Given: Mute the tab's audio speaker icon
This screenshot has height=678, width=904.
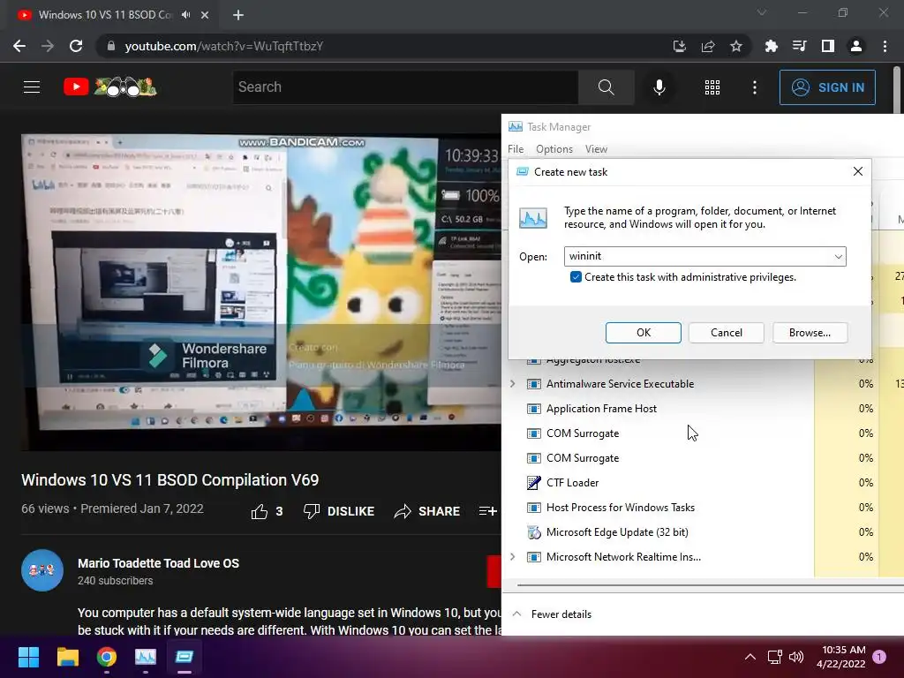Looking at the screenshot, I should click(185, 15).
